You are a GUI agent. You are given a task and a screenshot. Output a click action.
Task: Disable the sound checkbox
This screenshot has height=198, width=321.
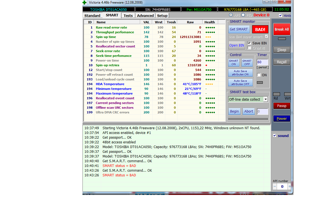tap(275, 136)
